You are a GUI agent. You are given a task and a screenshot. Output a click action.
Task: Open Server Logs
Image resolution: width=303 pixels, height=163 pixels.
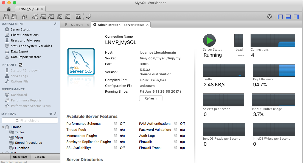(x=19, y=76)
